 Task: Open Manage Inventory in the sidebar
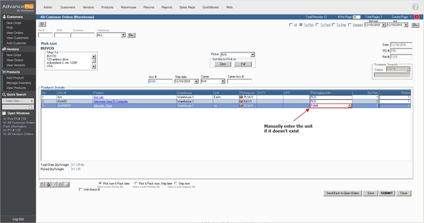coord(18,83)
